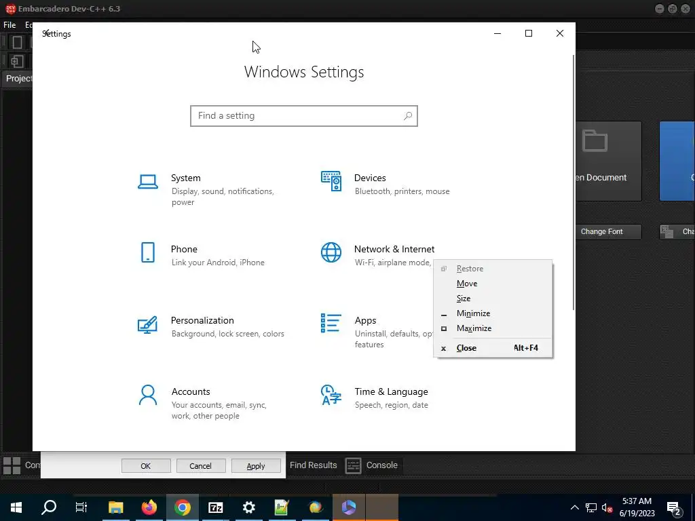Click the Settings window vertical scrollbar
Viewport: 695px width, 521px height.
click(574, 182)
